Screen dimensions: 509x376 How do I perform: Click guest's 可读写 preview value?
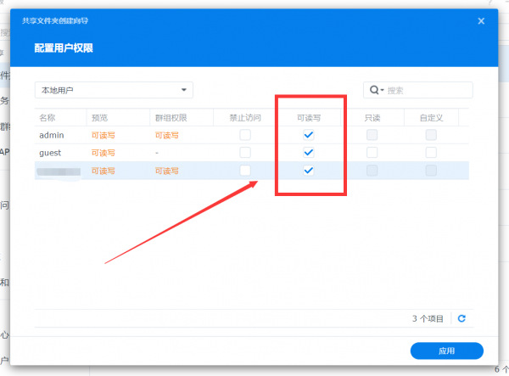[103, 153]
